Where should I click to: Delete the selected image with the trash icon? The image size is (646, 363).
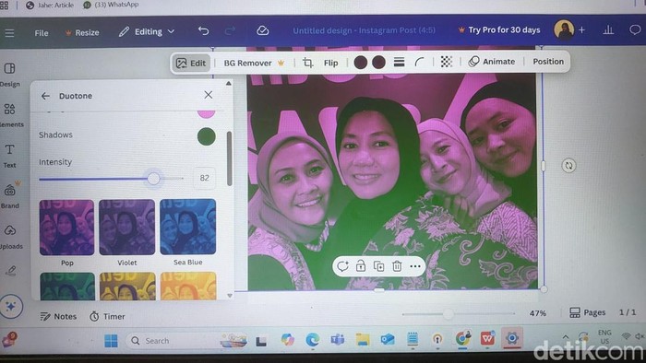tap(397, 266)
